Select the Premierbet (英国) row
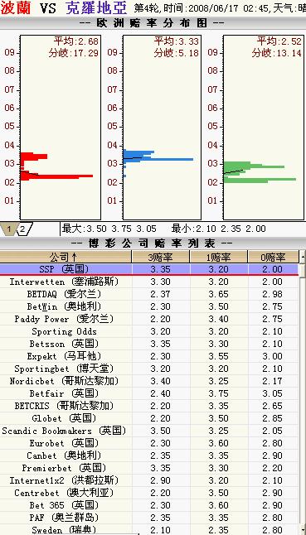This screenshot has height=535, width=306. [149, 468]
